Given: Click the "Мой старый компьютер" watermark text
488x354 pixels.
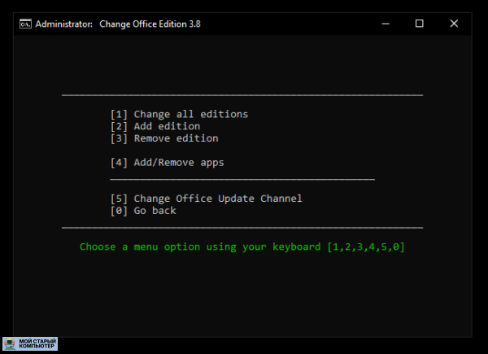Looking at the screenshot, I should [x=37, y=344].
